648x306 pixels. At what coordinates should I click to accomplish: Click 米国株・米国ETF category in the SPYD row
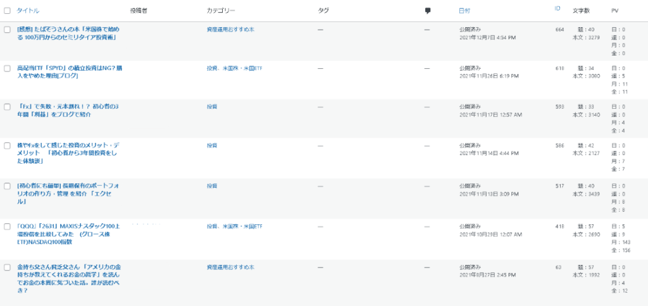pyautogui.click(x=243, y=68)
